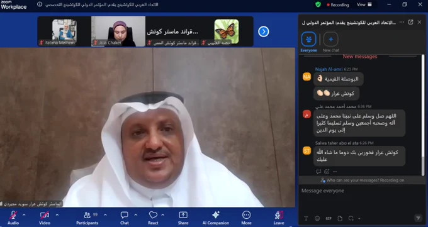Image resolution: width=428 pixels, height=227 pixels.
Task: Unmute microphone with the Audio button
Action: click(13, 218)
